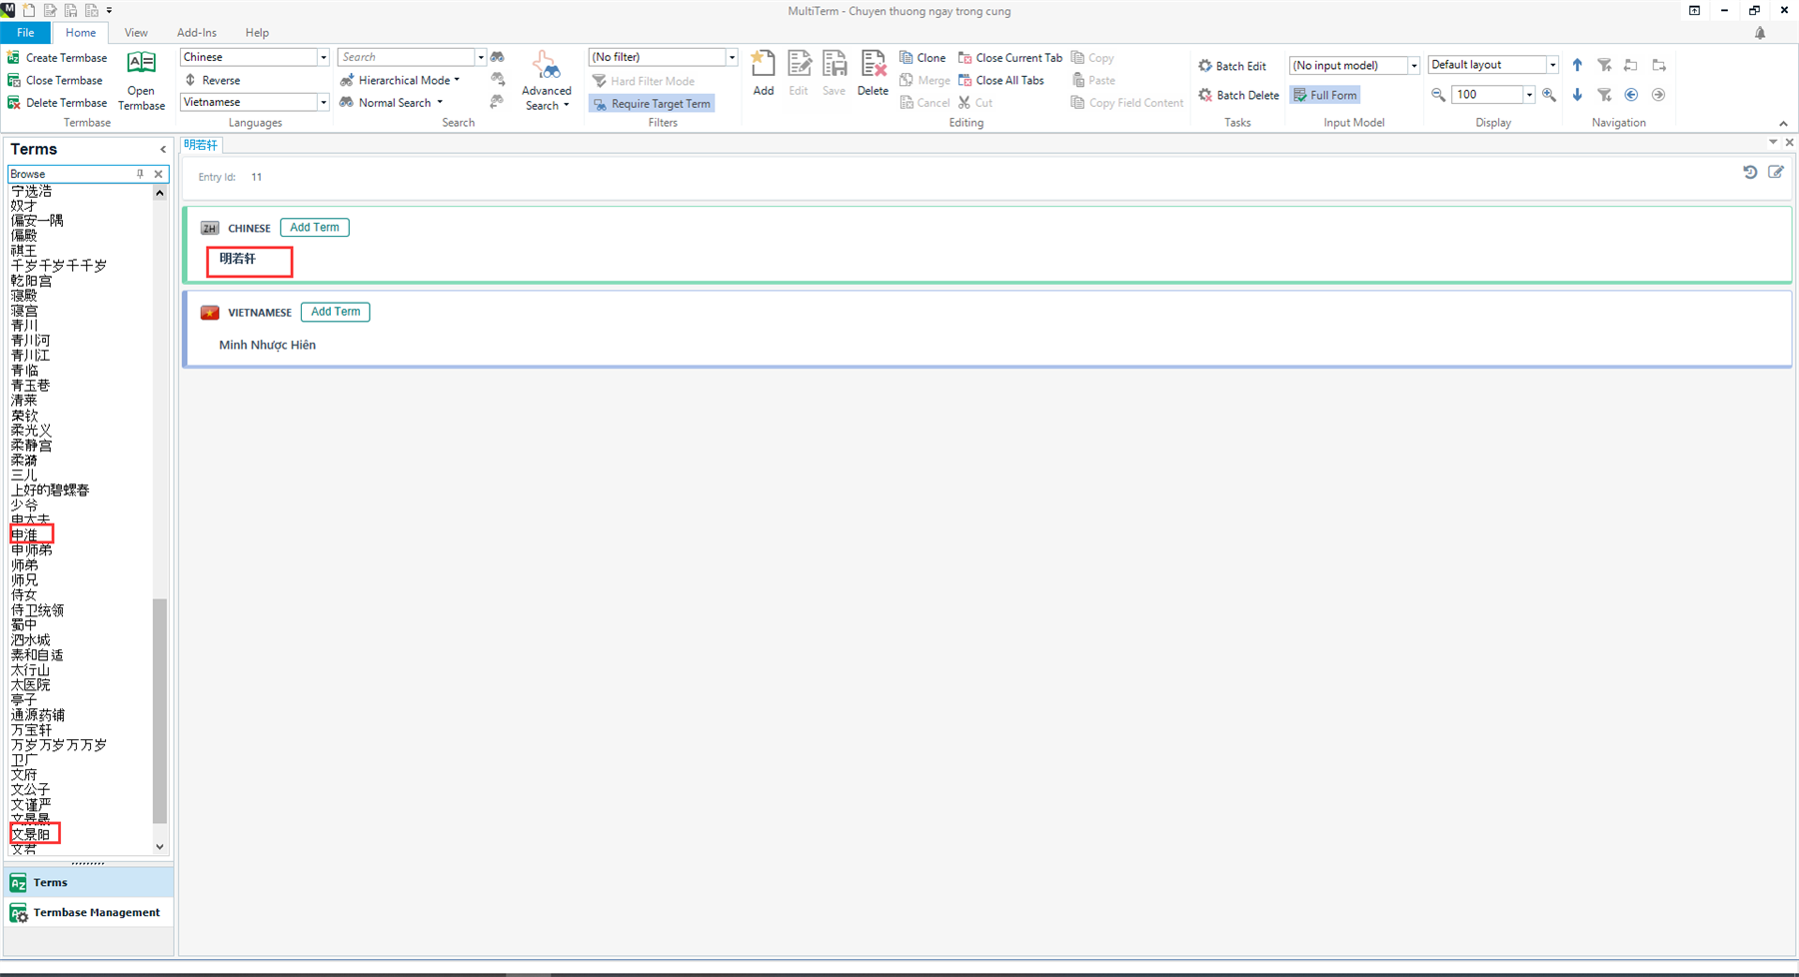
Task: Start Batch Delete task
Action: 1238,95
